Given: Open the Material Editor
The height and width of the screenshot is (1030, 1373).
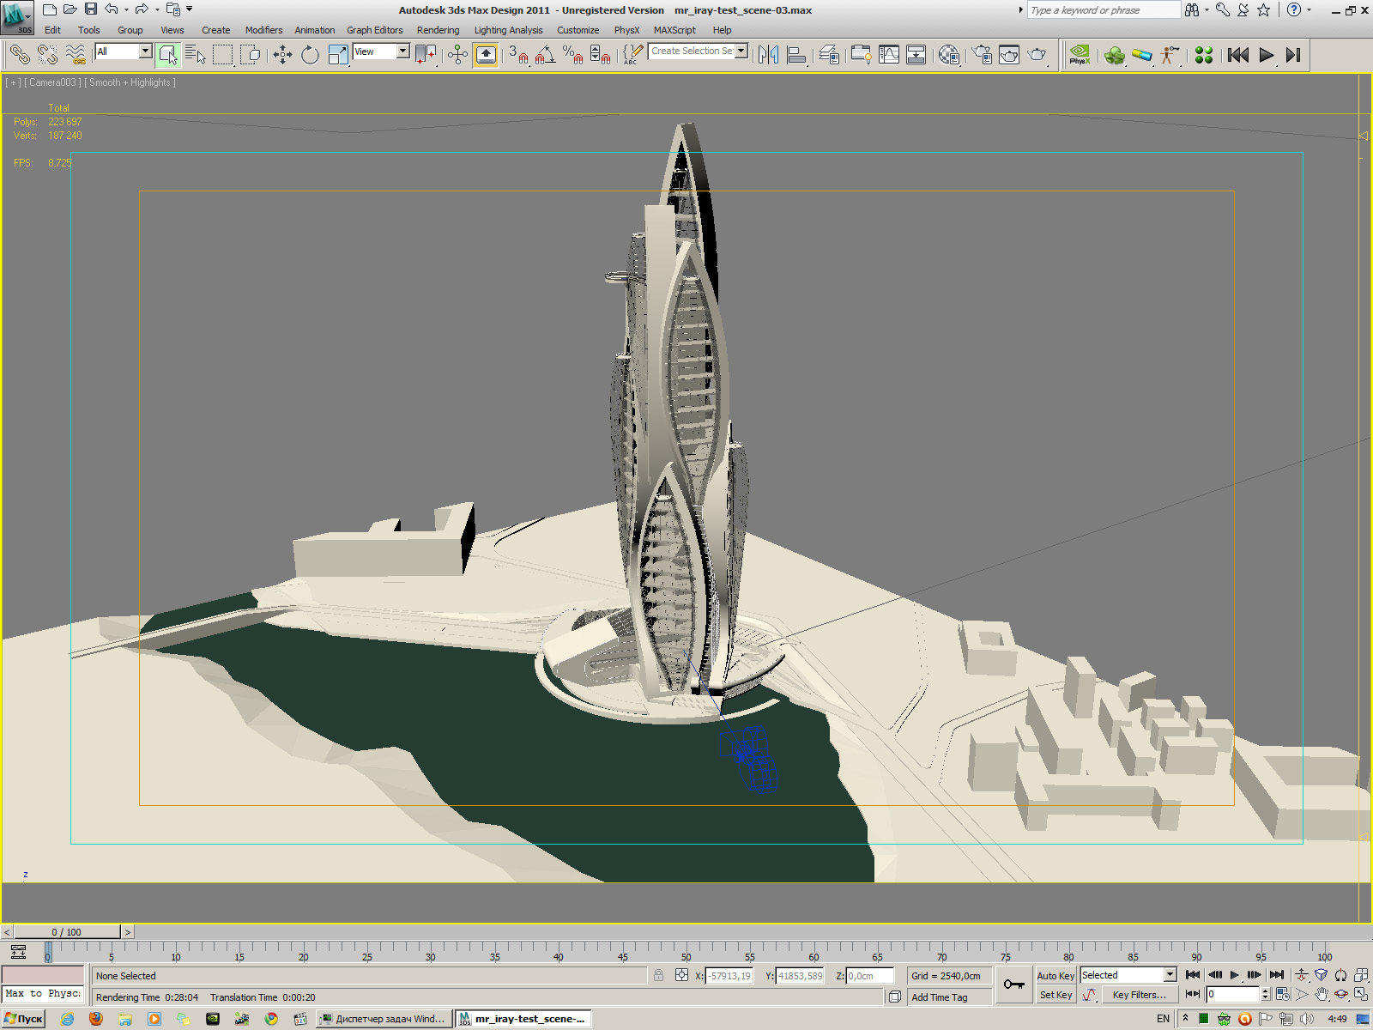Looking at the screenshot, I should click(949, 55).
